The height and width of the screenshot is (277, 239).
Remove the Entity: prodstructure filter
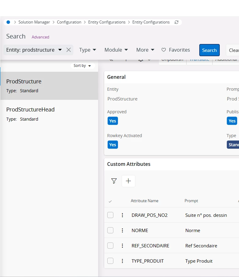(69, 50)
